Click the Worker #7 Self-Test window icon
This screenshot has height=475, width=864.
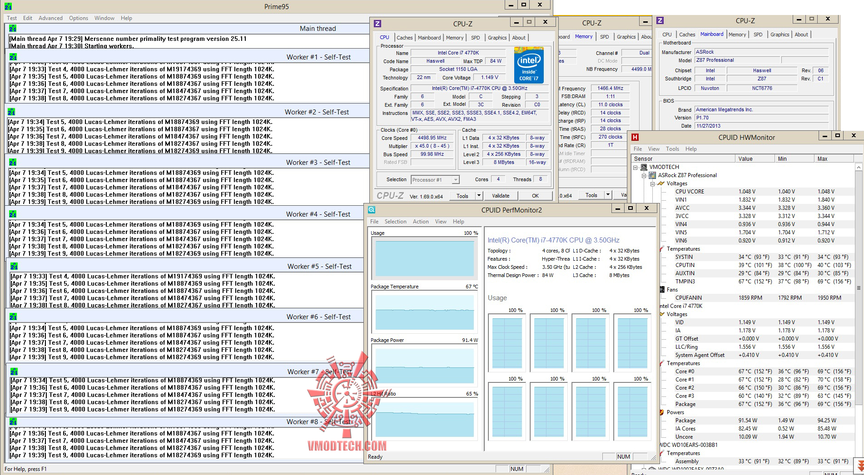(x=14, y=371)
